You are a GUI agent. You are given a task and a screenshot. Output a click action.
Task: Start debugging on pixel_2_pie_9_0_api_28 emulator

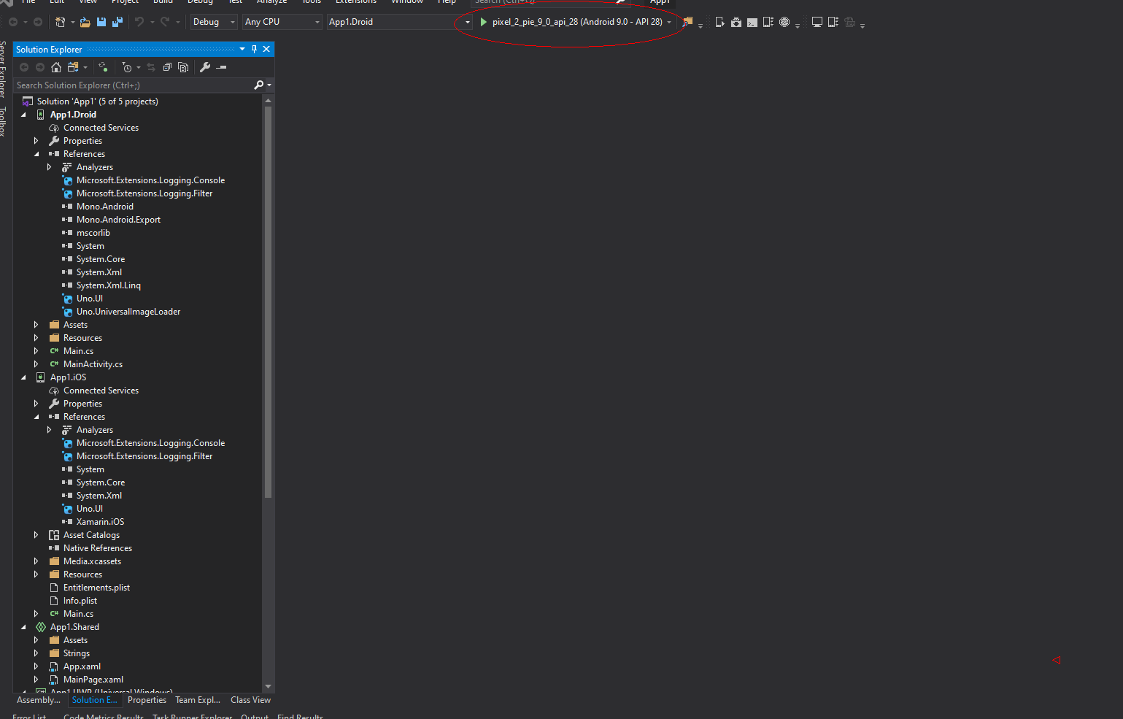[482, 22]
